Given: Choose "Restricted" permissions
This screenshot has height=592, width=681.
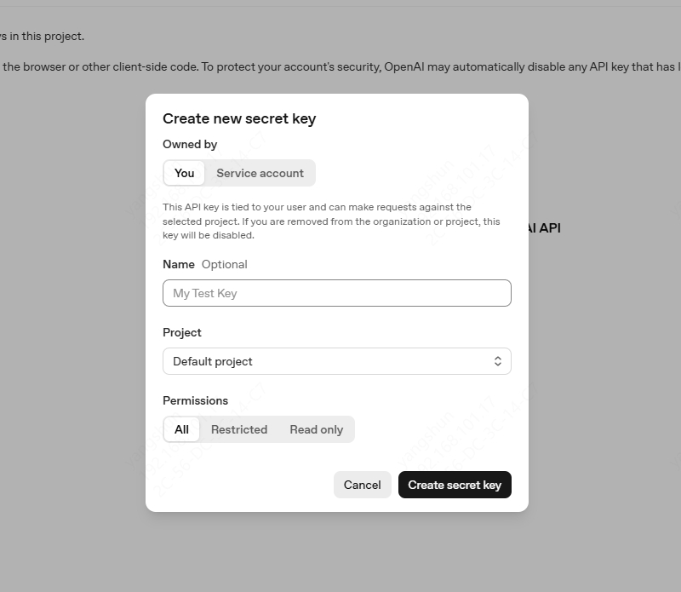Looking at the screenshot, I should click(239, 429).
